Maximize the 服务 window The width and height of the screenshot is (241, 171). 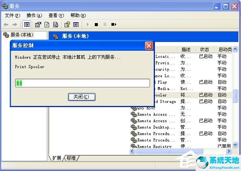[226, 6]
